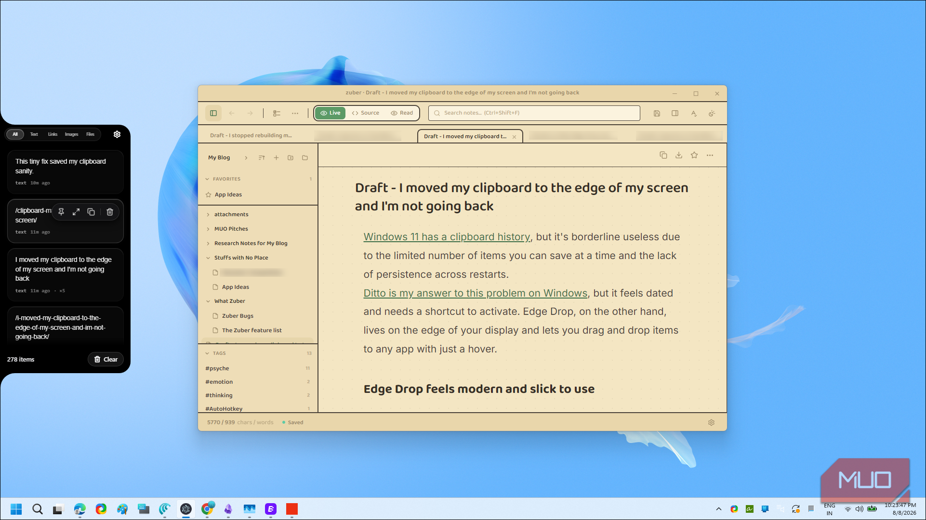Pin the /clipboard-m clip item
This screenshot has height=520, width=926.
click(61, 212)
